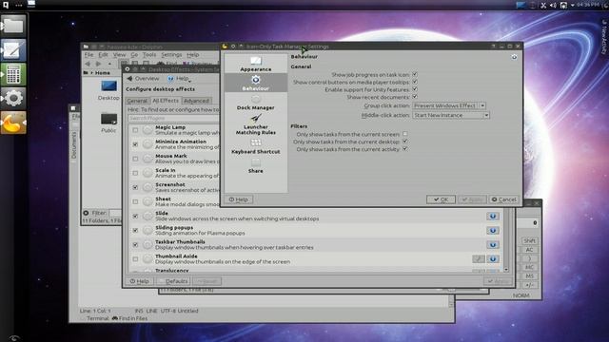The width and height of the screenshot is (609, 342).
Task: Click Help button at Desktop Effects bottom
Action: [x=140, y=281]
